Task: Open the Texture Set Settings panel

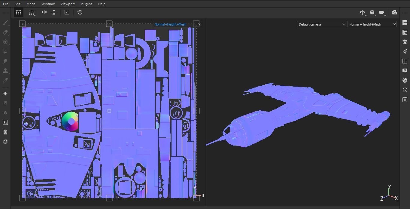Action: [x=405, y=32]
